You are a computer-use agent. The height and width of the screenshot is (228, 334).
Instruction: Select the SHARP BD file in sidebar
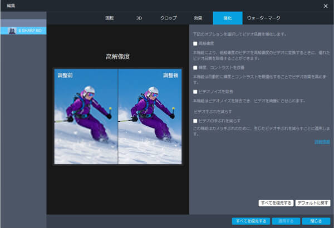click(x=23, y=31)
